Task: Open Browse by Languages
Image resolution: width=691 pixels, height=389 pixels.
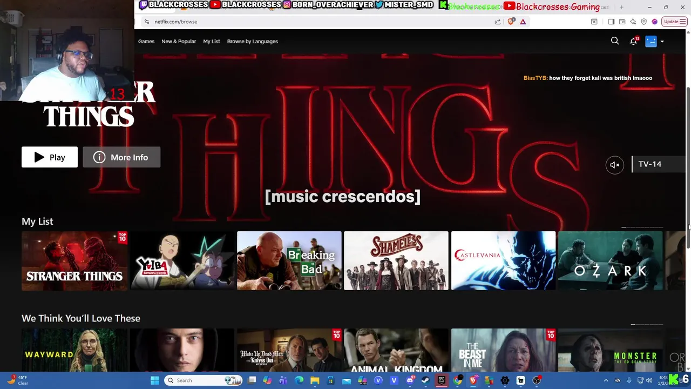Action: pos(253,41)
